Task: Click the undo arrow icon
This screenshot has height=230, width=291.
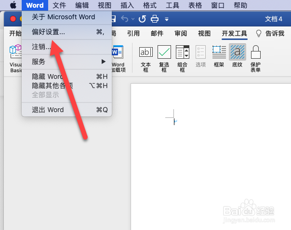Action: pos(124,19)
